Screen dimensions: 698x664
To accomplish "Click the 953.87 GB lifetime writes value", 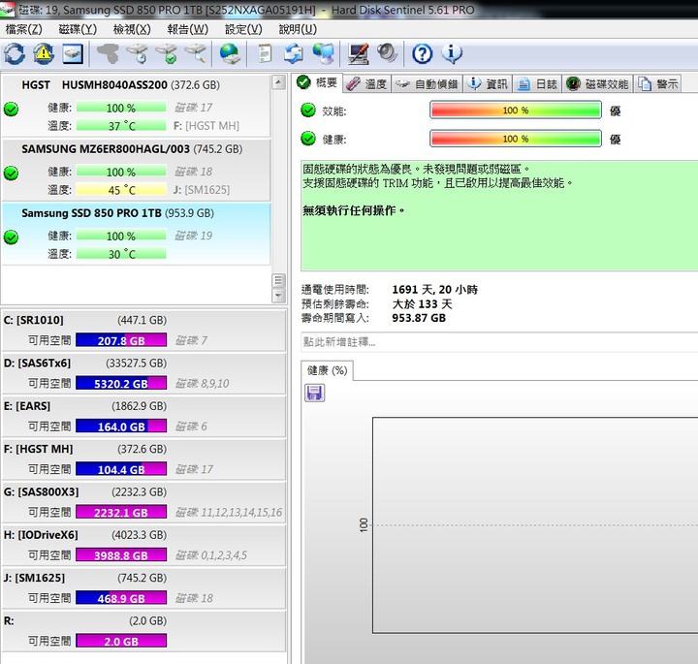I will [x=419, y=318].
